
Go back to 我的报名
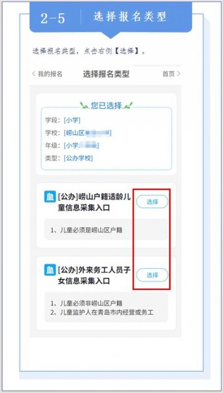(x=47, y=74)
